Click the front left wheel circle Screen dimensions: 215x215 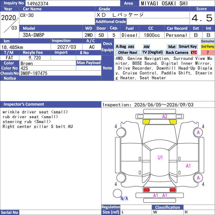point(121,132)
